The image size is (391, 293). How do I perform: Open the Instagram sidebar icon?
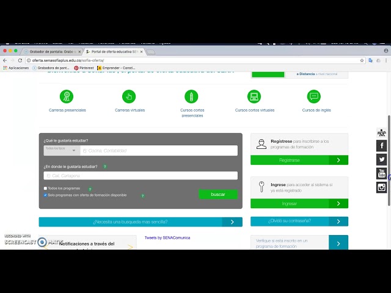pos(381,187)
